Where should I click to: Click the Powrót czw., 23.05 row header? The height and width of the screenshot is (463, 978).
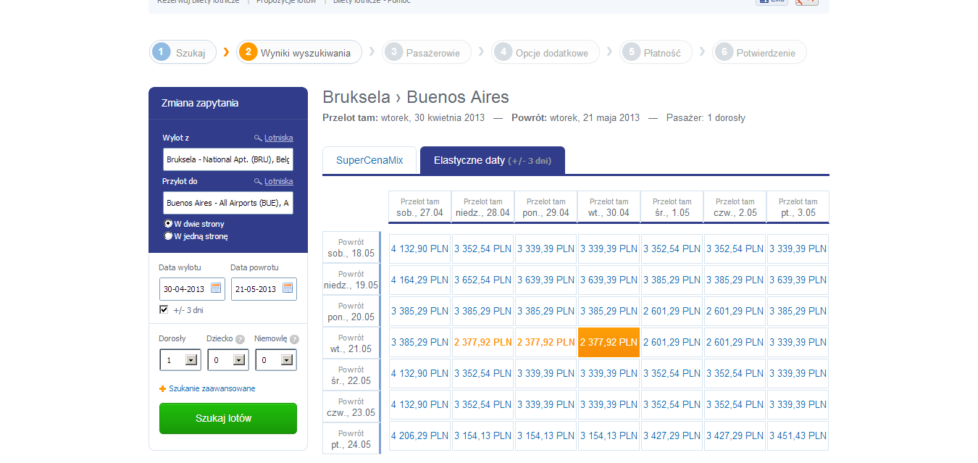coord(351,407)
